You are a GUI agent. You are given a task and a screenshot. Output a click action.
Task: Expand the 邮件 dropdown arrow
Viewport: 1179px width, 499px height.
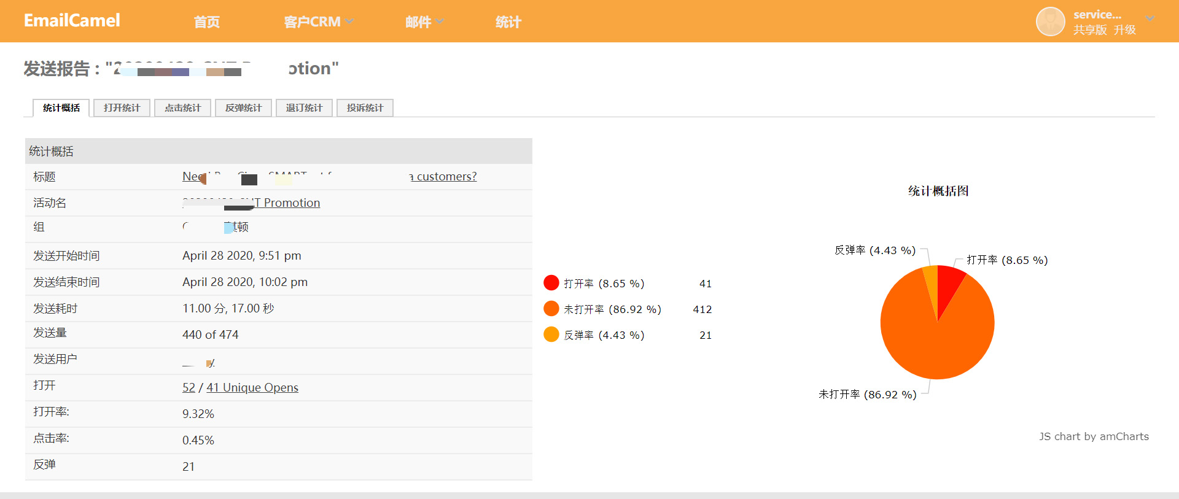(440, 21)
